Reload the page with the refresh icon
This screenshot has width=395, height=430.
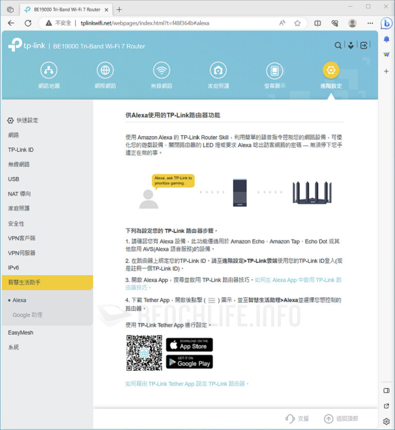tap(28, 23)
